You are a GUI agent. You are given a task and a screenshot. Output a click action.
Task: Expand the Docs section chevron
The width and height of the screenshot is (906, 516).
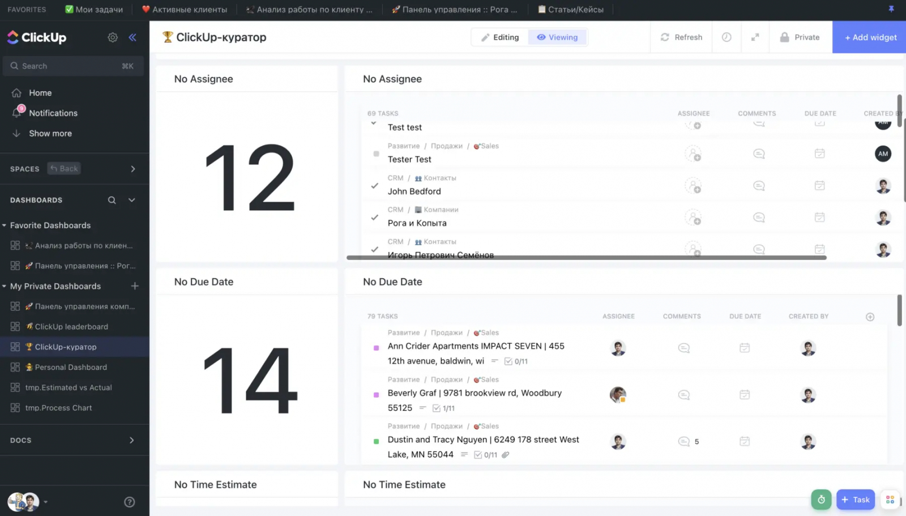pyautogui.click(x=132, y=440)
